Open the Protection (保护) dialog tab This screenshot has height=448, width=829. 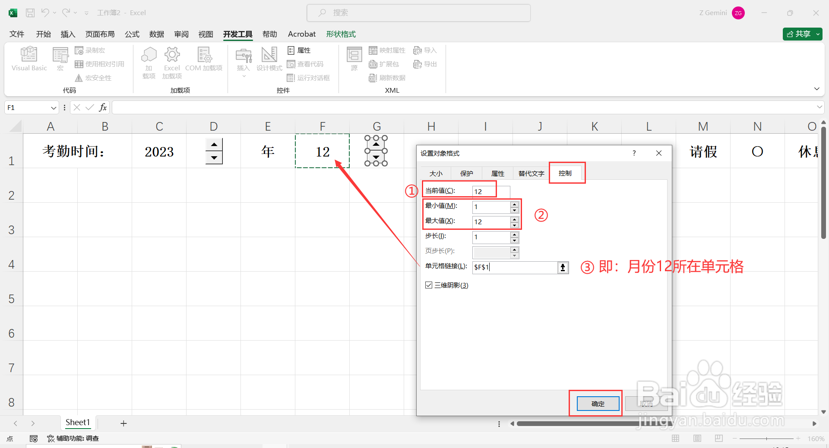[x=467, y=173]
